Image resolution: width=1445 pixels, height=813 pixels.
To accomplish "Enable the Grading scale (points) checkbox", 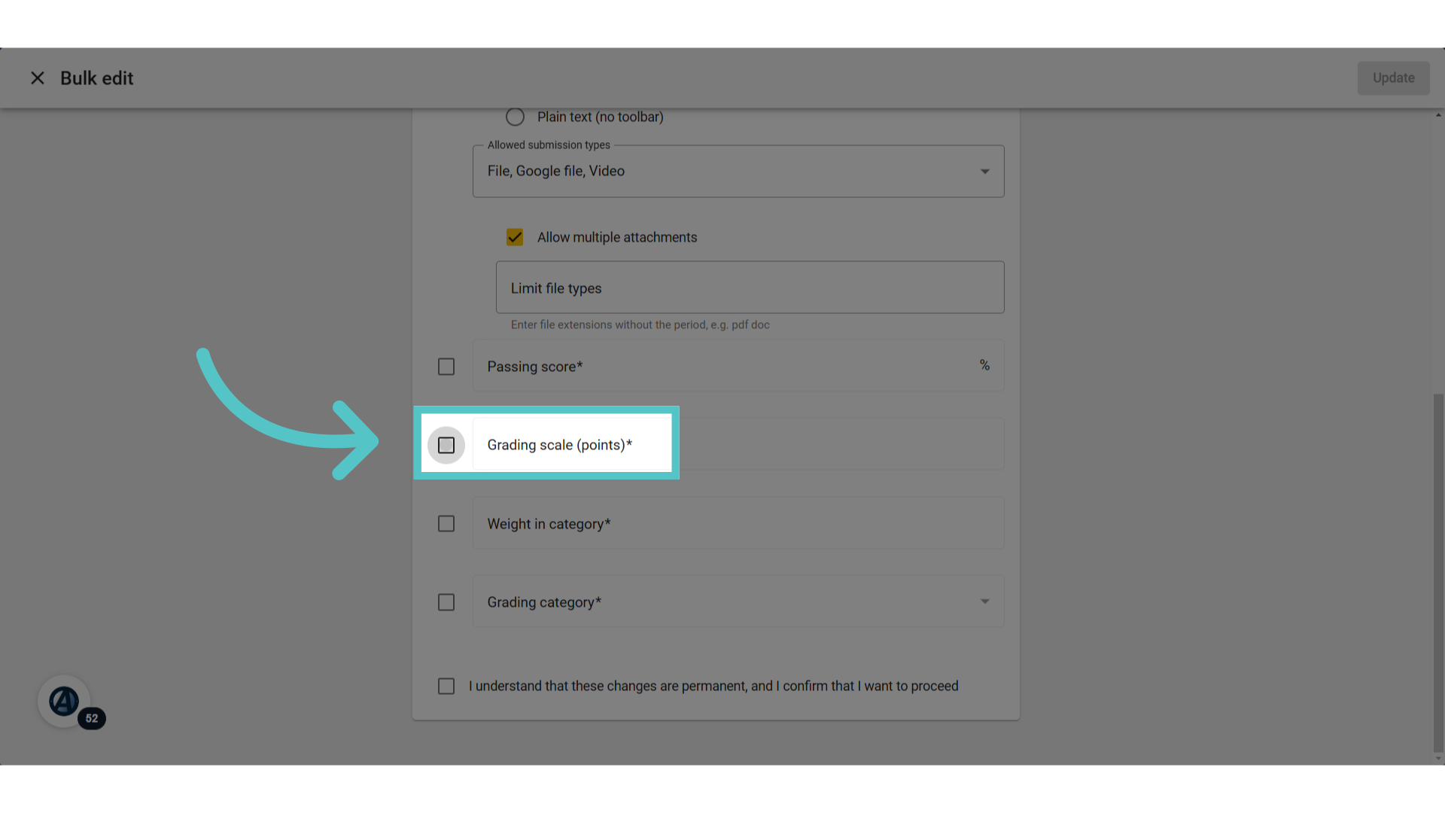I will 446,446.
